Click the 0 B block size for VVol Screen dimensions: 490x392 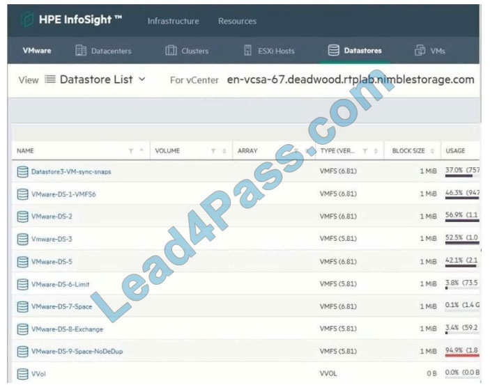click(431, 374)
